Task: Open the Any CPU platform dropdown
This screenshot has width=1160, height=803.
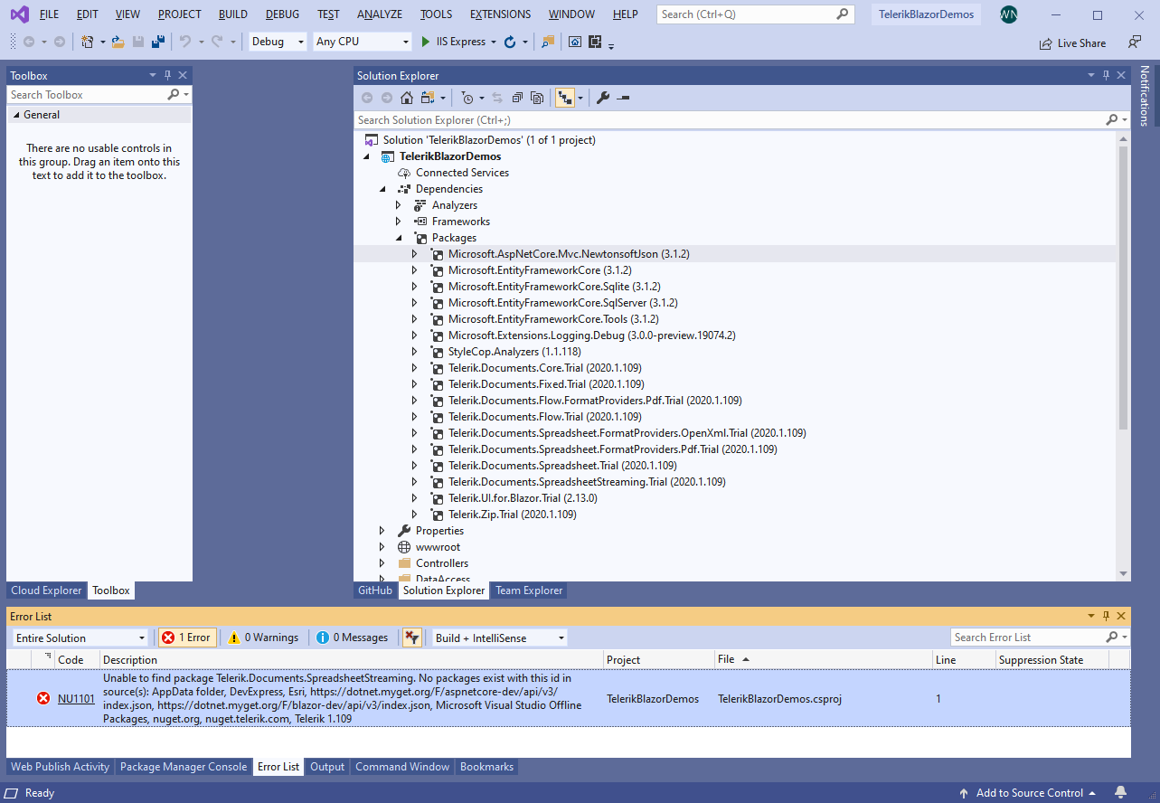Action: (x=363, y=42)
